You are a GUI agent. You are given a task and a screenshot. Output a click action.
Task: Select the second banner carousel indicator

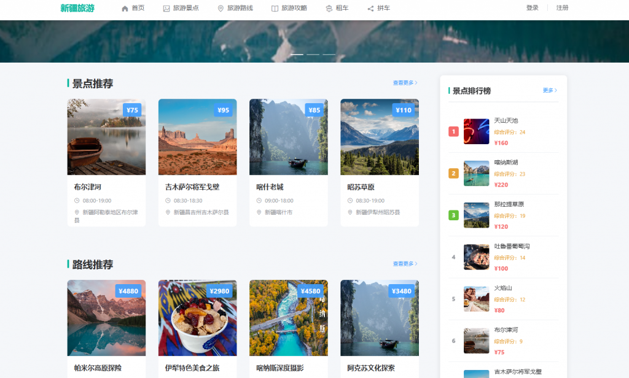point(313,54)
